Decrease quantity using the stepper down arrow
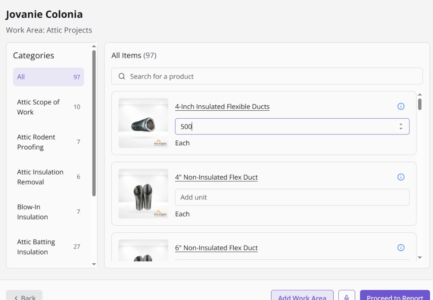 400,128
